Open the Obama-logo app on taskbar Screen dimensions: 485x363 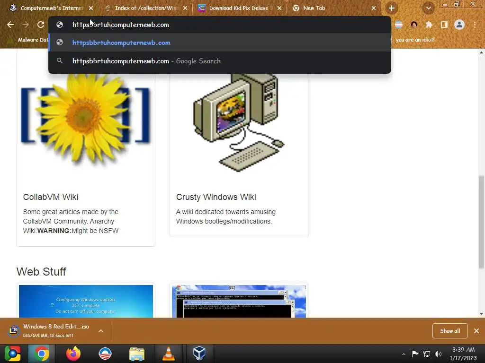click(105, 354)
